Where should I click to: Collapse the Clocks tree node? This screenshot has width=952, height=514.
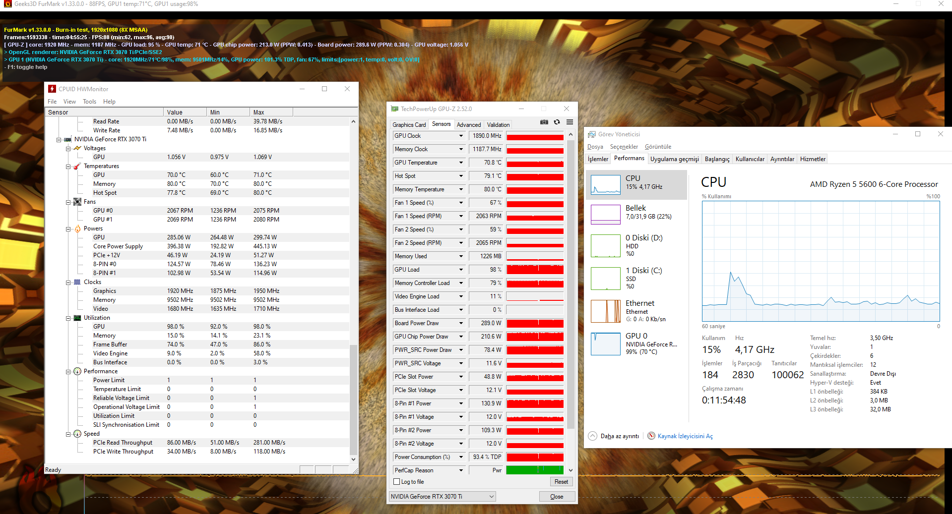tap(68, 283)
